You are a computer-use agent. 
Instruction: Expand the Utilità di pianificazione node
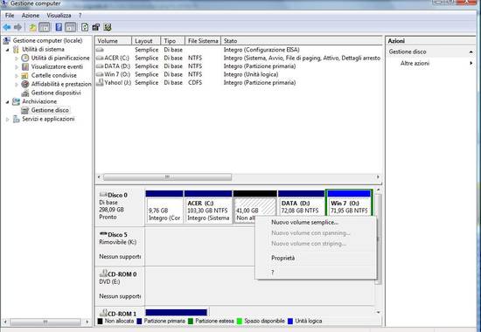pos(17,59)
